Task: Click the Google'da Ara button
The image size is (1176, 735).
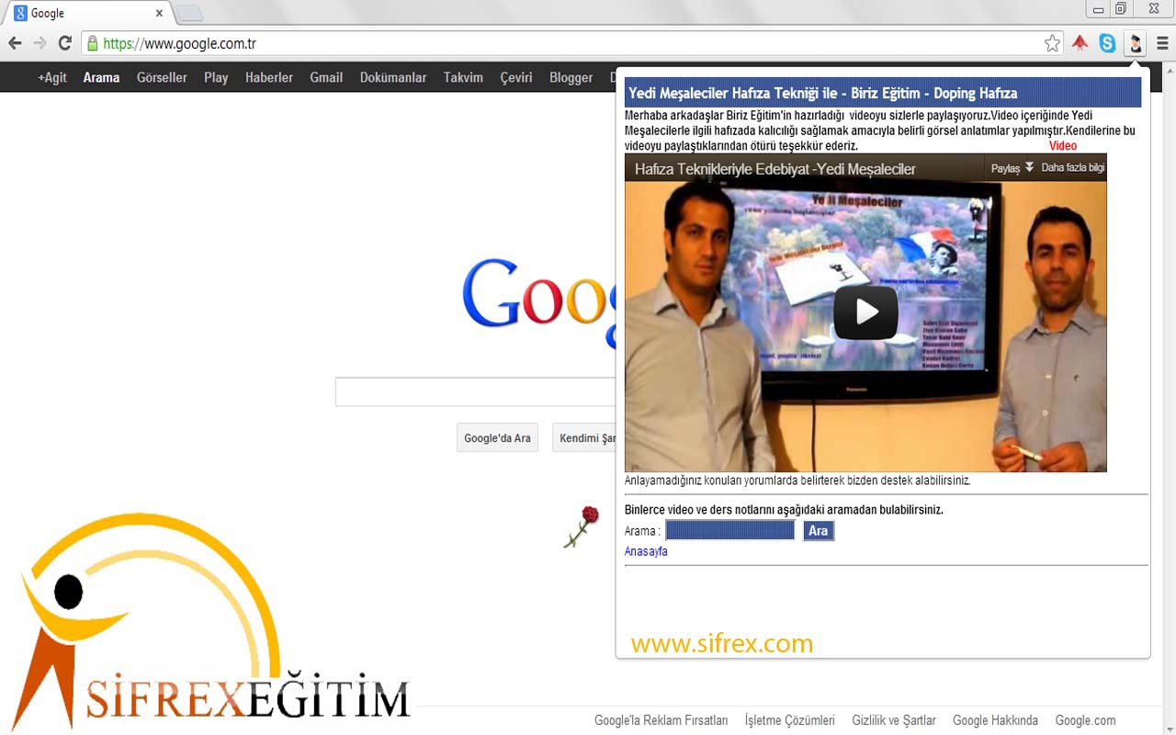Action: [x=497, y=438]
